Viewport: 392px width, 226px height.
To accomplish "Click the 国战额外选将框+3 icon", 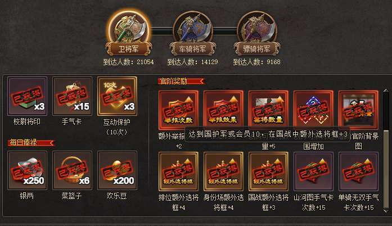I will [268, 171].
